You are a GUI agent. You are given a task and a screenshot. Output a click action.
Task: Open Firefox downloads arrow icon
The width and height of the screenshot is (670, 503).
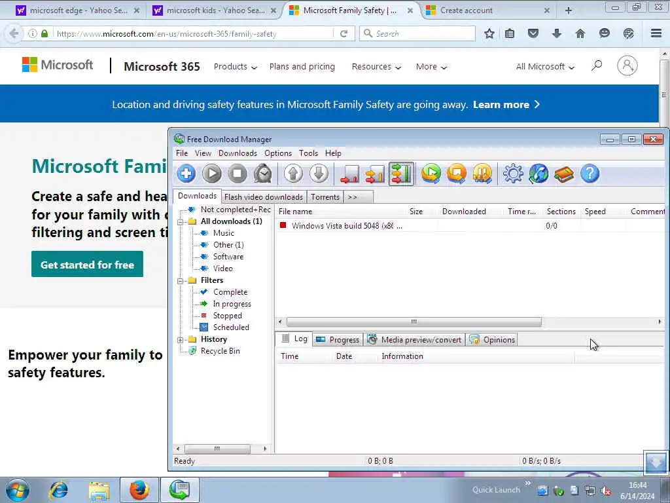pos(556,33)
